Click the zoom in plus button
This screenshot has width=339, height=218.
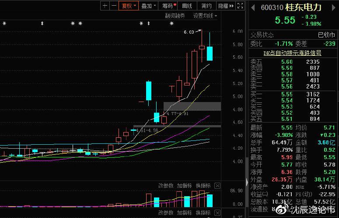pyautogui.click(x=105, y=6)
